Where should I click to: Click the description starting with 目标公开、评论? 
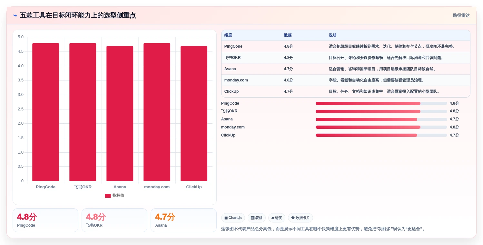(x=386, y=58)
